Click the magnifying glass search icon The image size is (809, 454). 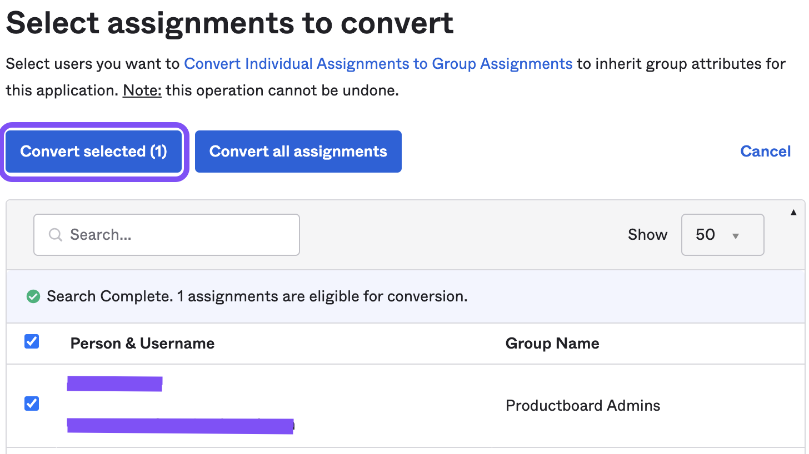55,235
